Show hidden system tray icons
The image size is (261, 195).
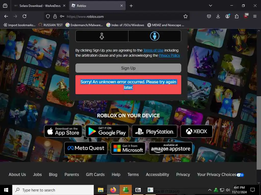210,190
